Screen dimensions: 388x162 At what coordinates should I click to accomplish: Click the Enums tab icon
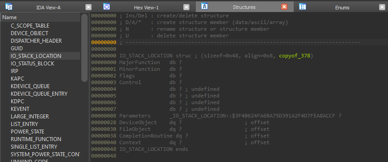302,7
